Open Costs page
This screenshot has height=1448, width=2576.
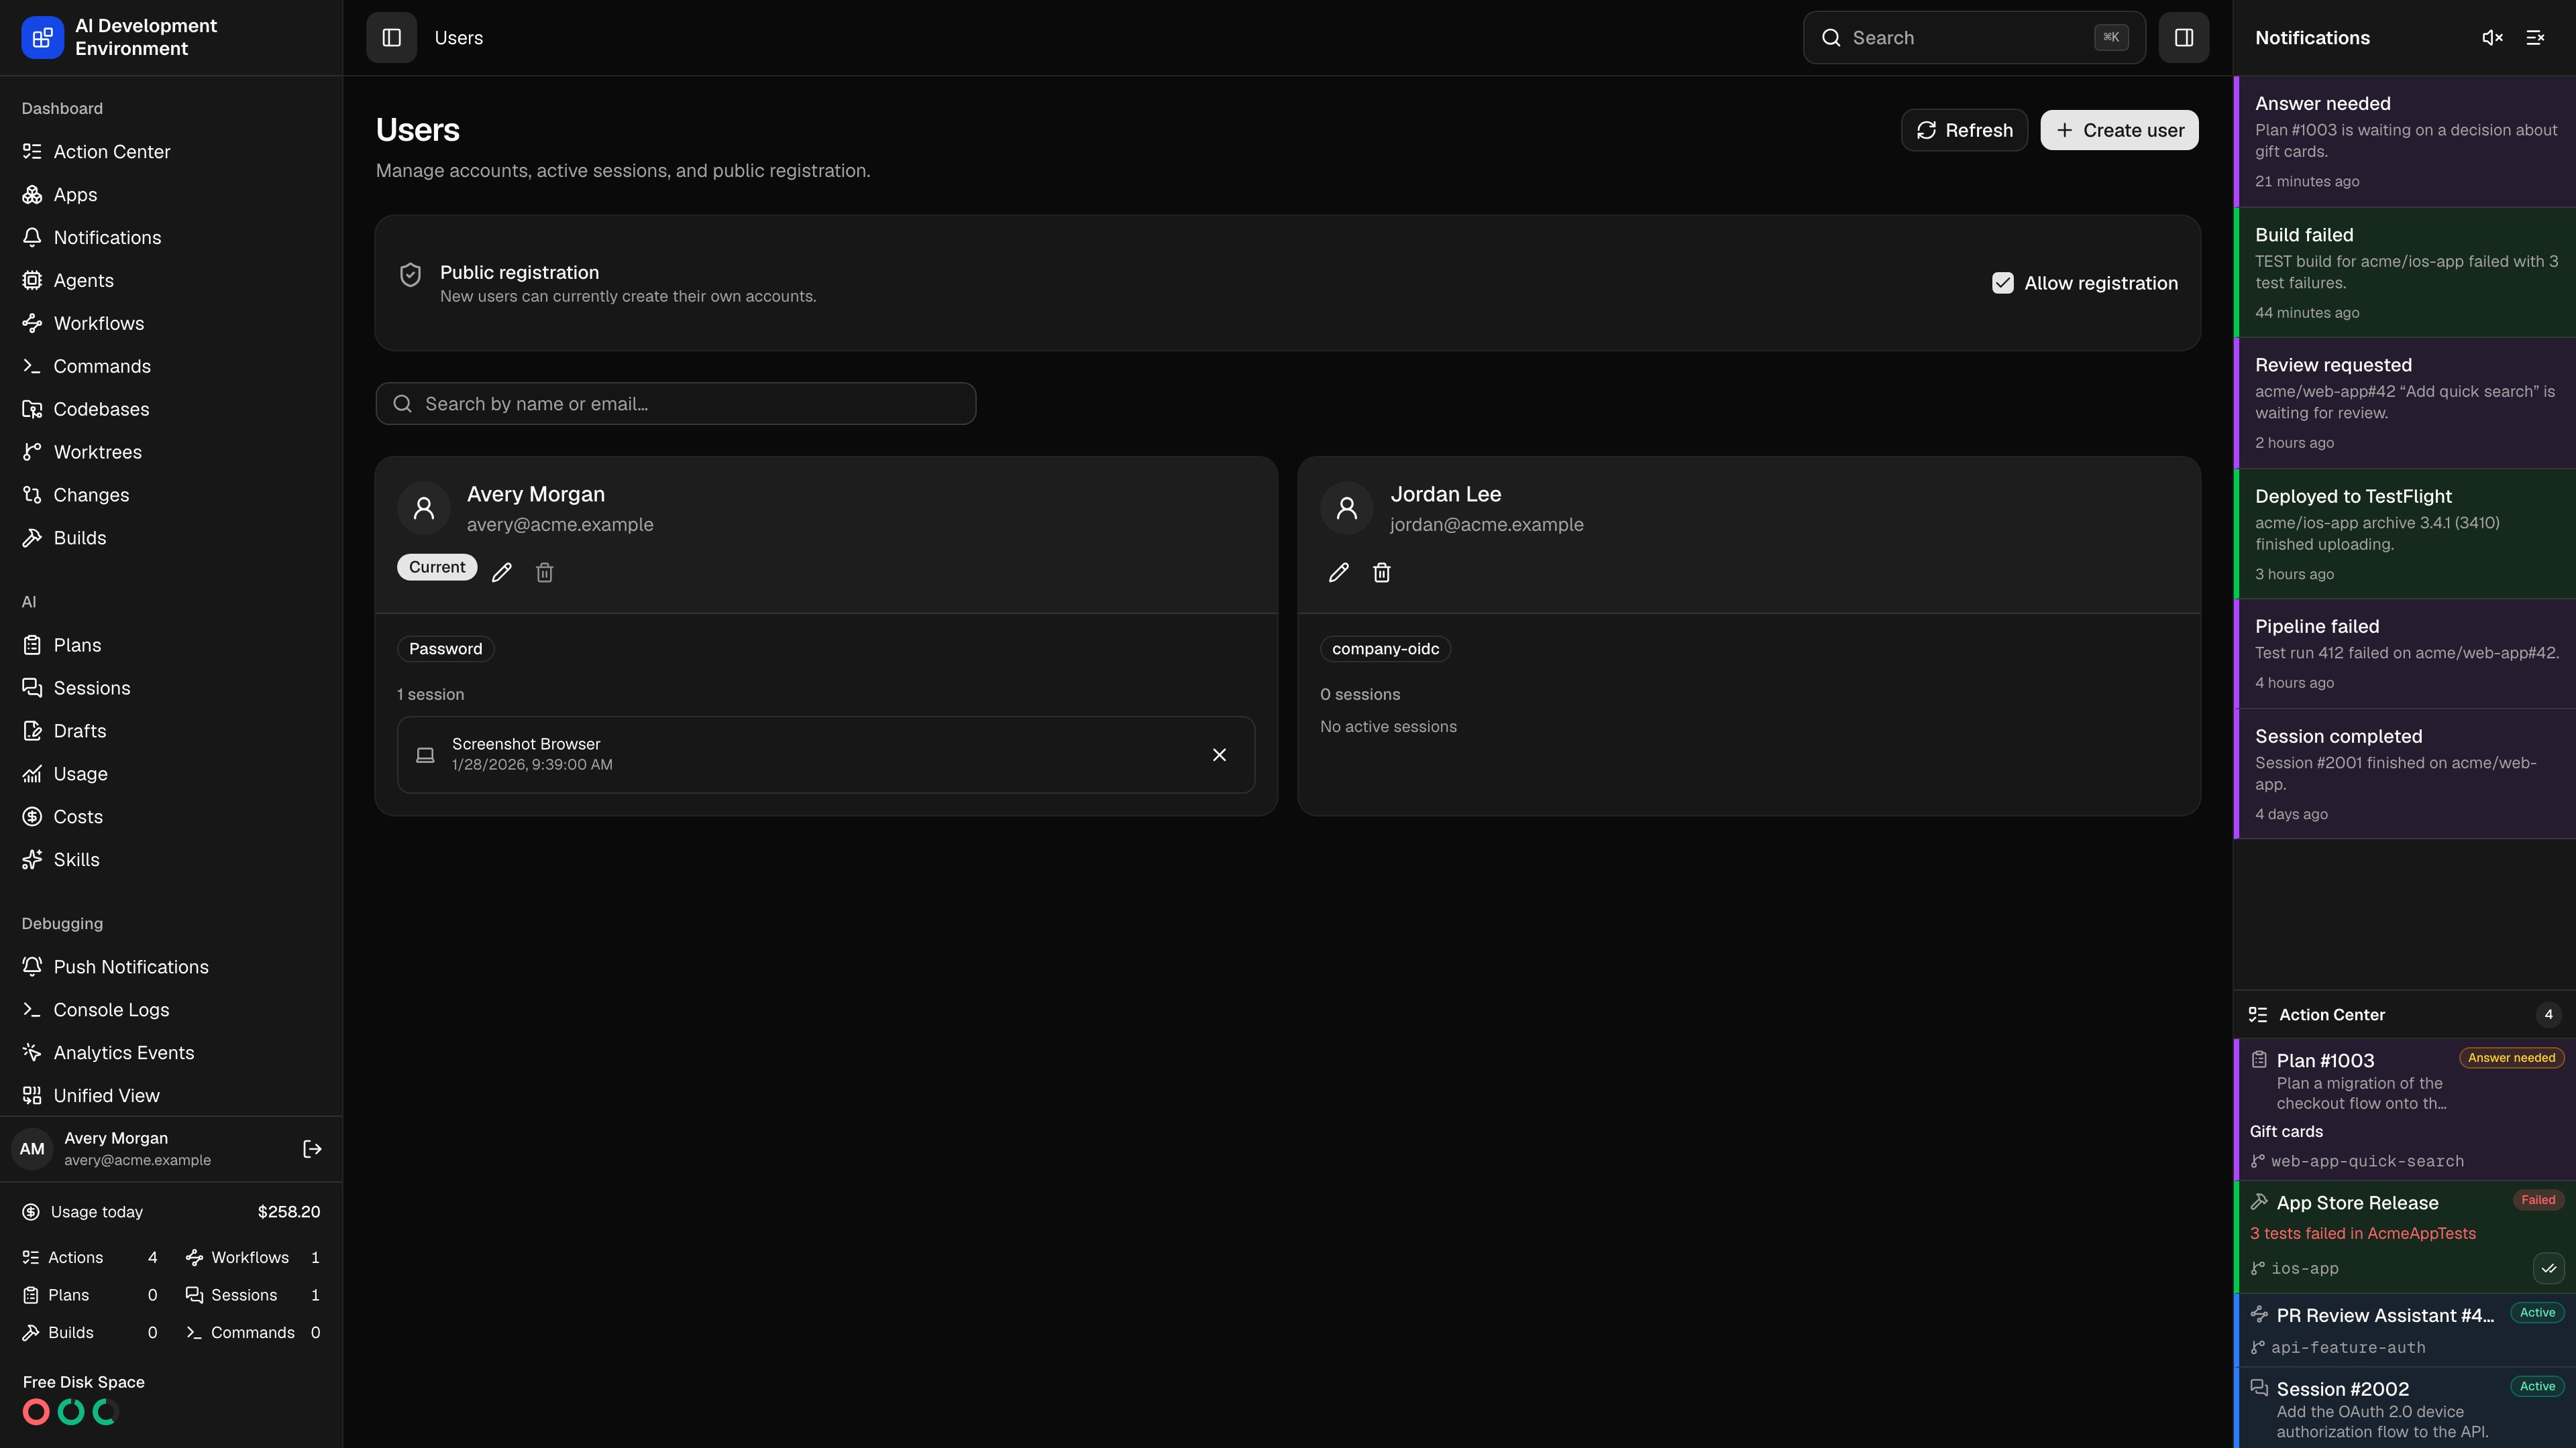click(x=171, y=817)
